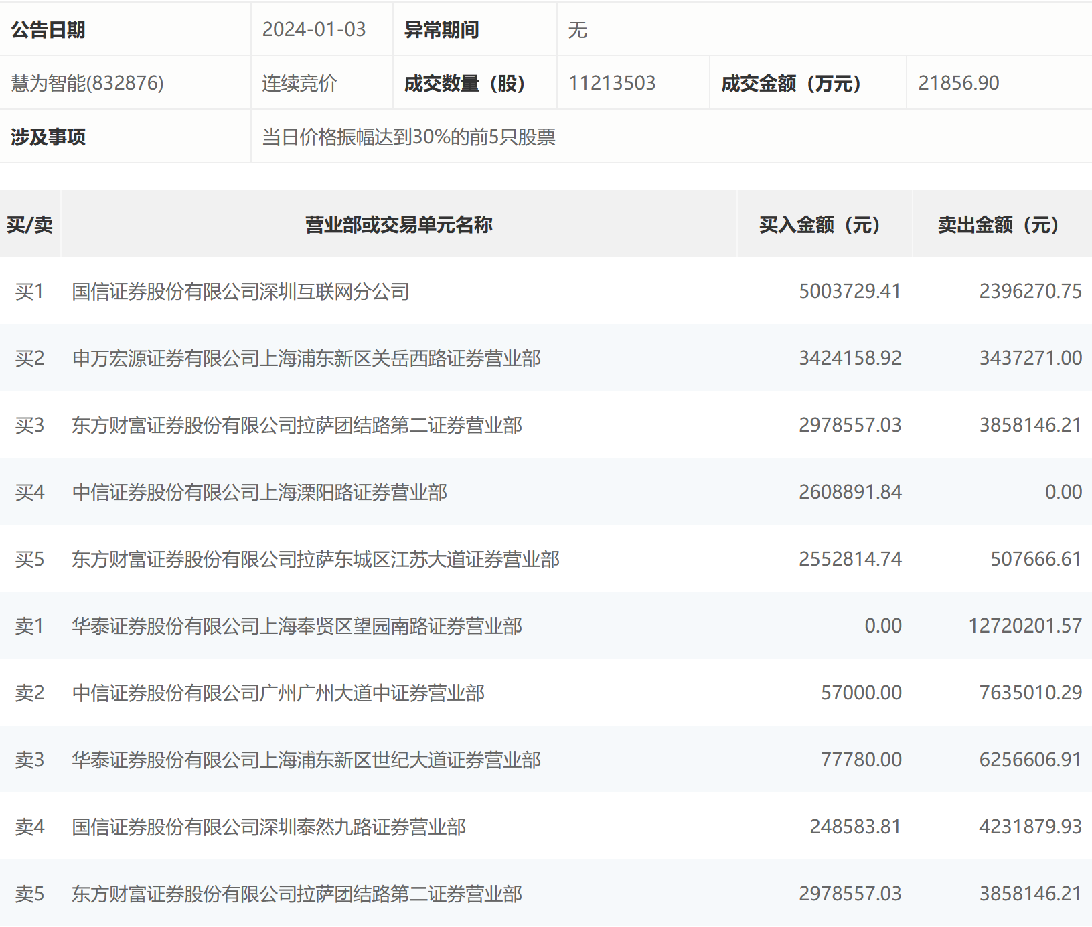Click the 公告日期 label
This screenshot has width=1092, height=927.
click(48, 29)
